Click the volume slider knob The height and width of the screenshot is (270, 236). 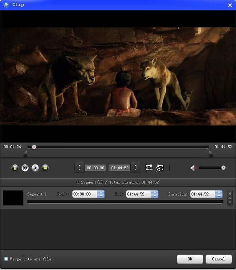click(223, 168)
